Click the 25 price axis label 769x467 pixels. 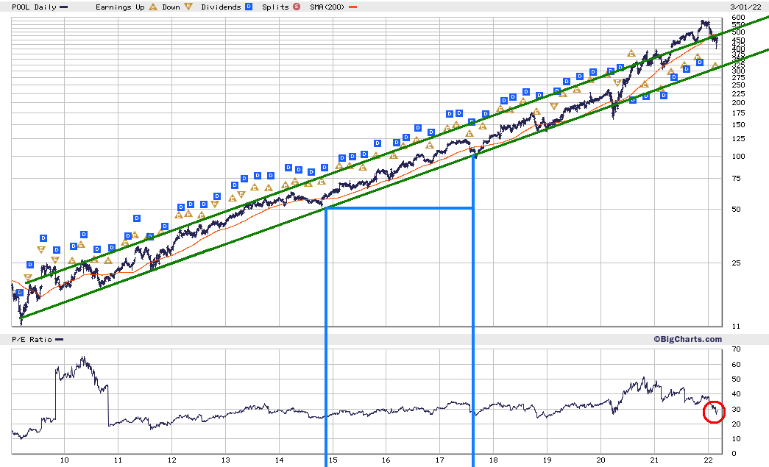tap(736, 263)
